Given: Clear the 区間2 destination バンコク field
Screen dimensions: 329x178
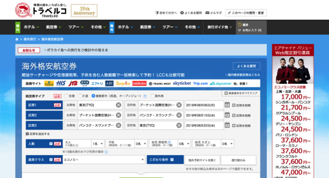Looking at the screenshot, I should click(179, 115).
